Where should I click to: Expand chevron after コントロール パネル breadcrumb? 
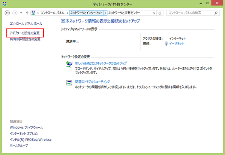[67, 13]
